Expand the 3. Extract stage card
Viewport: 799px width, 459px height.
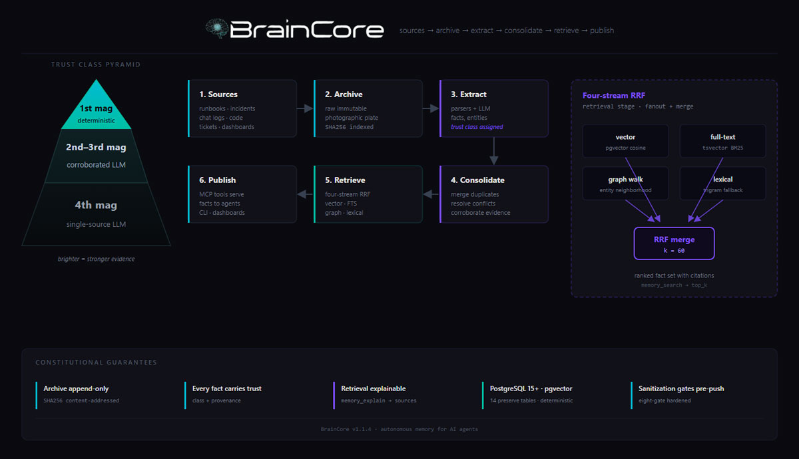(493, 108)
